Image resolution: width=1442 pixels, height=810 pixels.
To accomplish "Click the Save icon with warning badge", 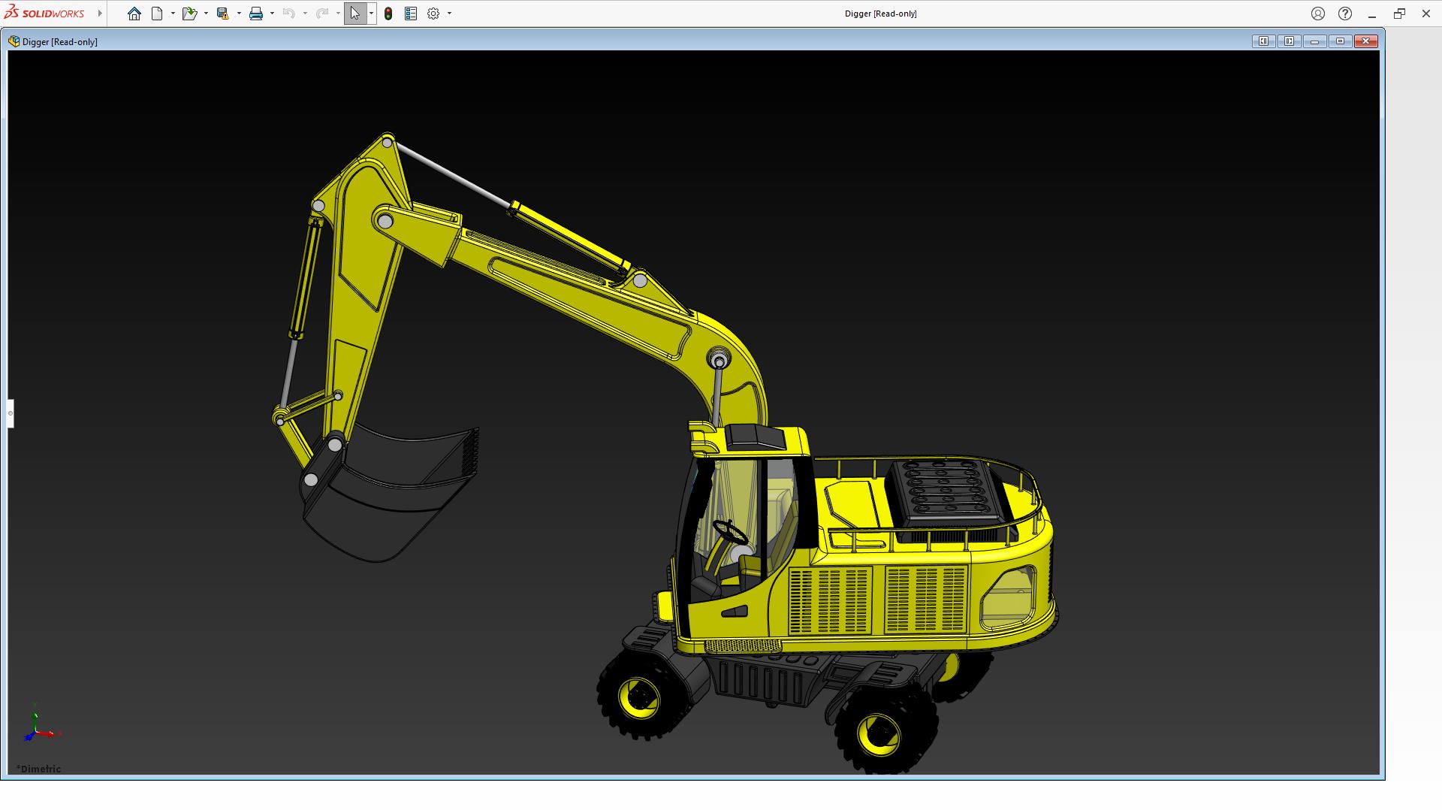I will point(222,14).
